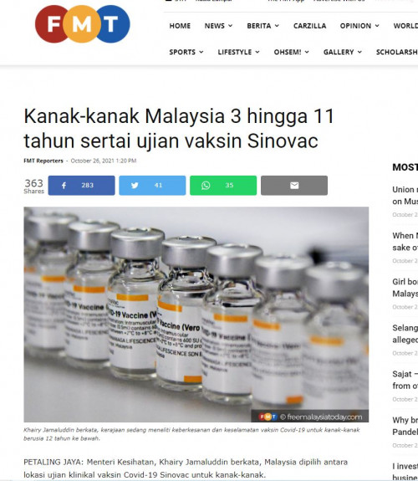Open the Sinovac vaccine vials photo
The height and width of the screenshot is (481, 418).
(x=196, y=315)
